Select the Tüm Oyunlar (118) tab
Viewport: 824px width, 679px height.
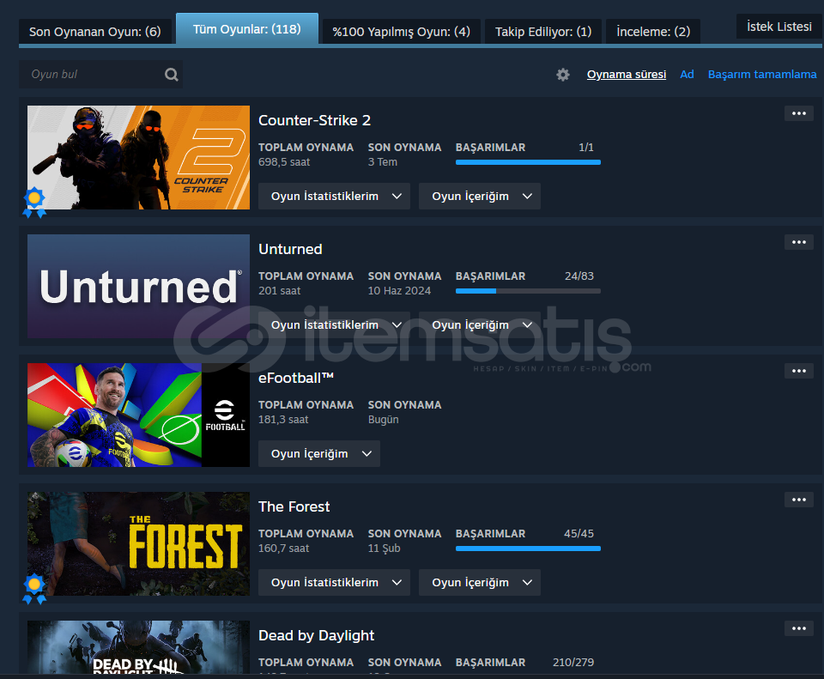pos(247,29)
